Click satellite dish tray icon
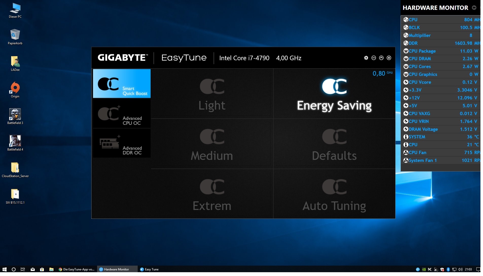This screenshot has width=483, height=276. coord(436,269)
